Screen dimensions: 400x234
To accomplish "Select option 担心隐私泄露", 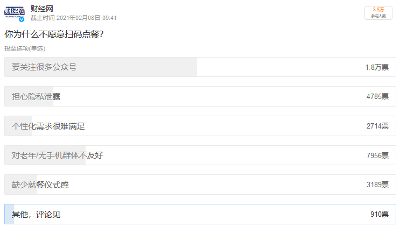I will tap(200, 96).
